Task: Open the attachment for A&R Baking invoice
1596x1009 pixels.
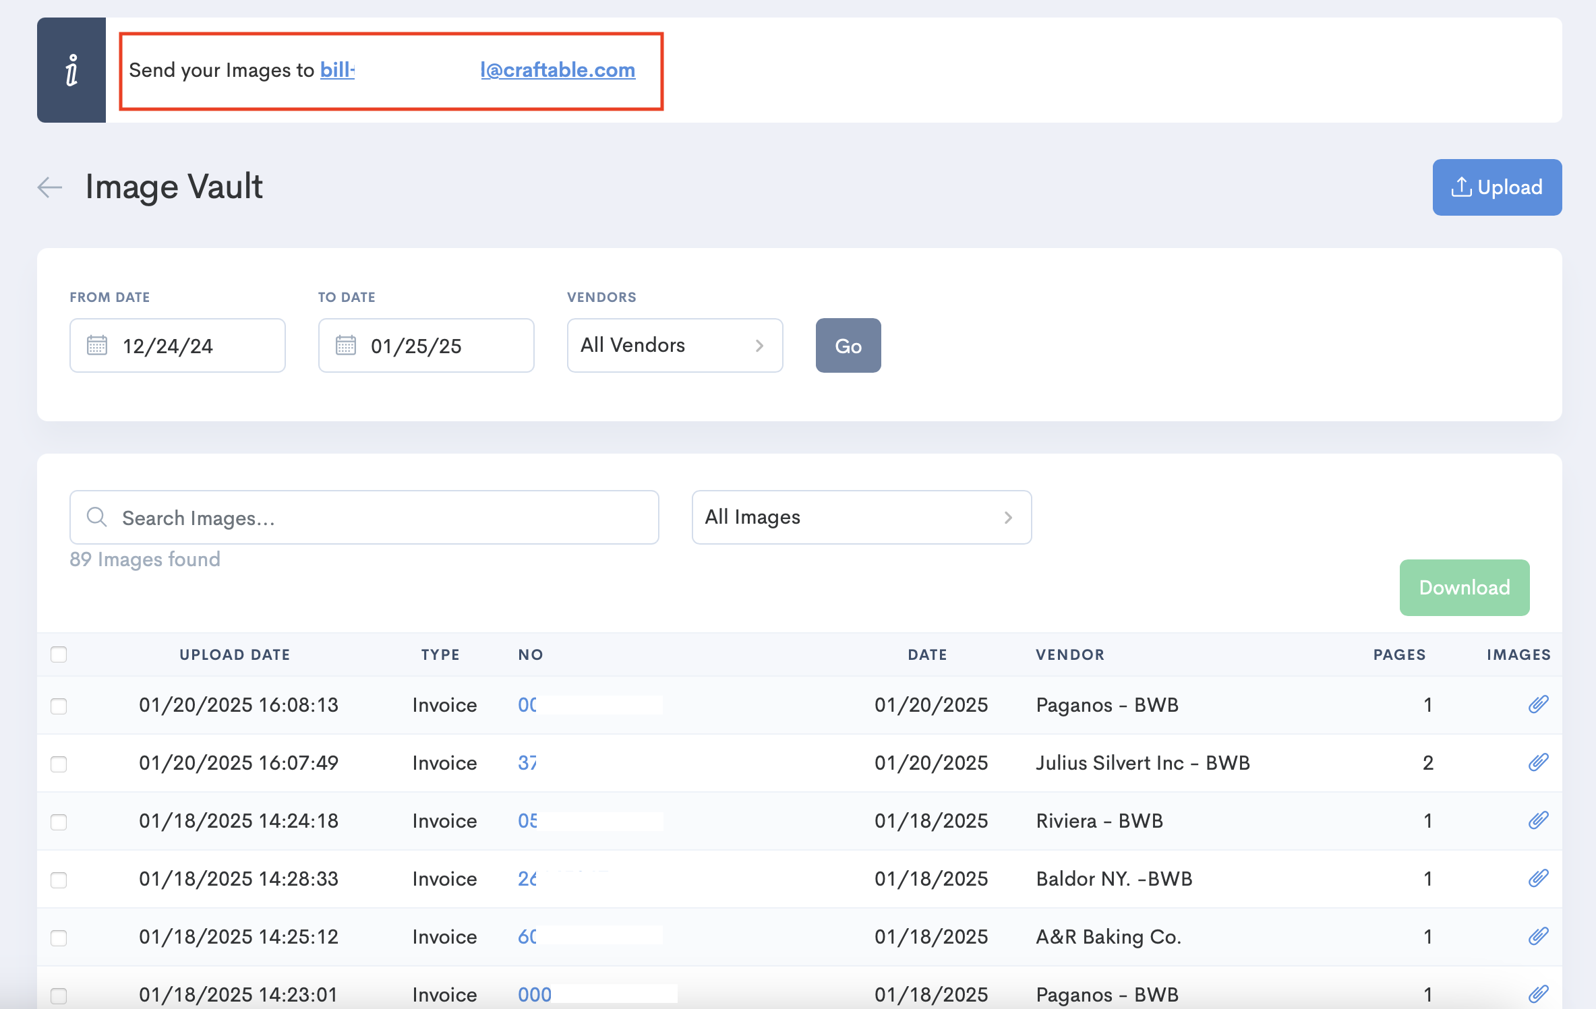Action: [x=1539, y=936]
